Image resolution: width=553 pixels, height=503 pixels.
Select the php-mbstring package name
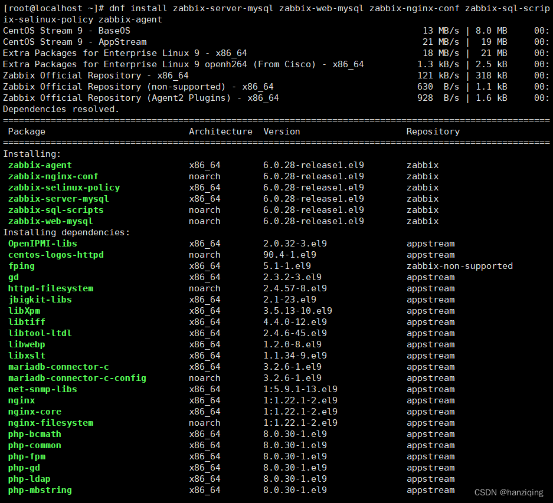point(40,490)
